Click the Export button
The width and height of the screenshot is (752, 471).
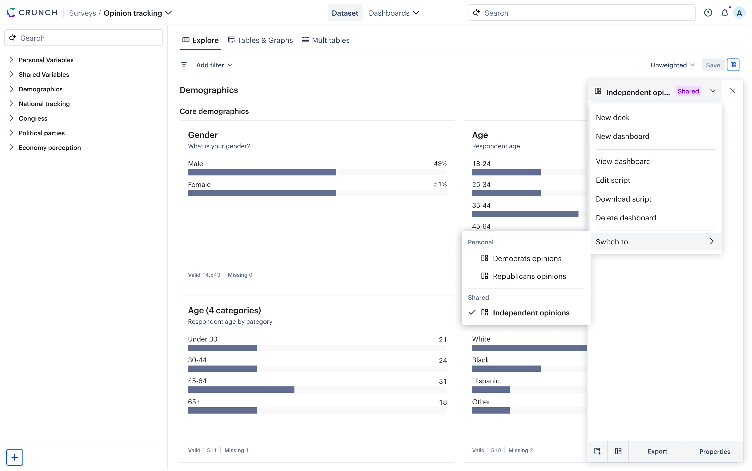click(657, 451)
